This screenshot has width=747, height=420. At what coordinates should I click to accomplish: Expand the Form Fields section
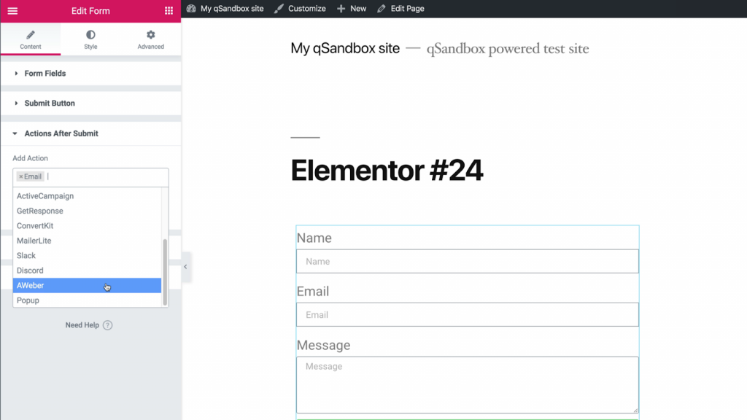pos(45,74)
